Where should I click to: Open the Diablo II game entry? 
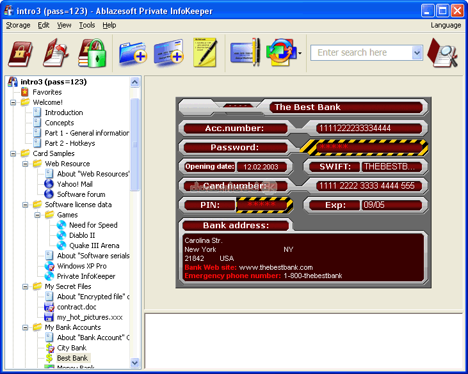click(x=83, y=235)
